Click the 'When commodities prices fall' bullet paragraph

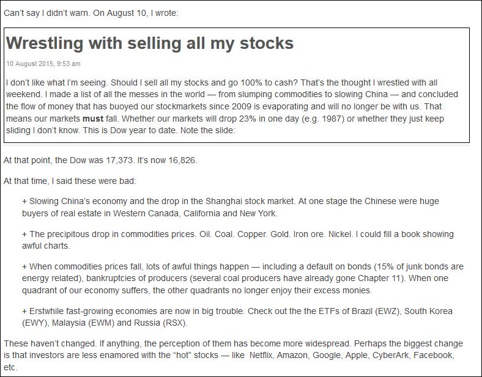pos(243,278)
